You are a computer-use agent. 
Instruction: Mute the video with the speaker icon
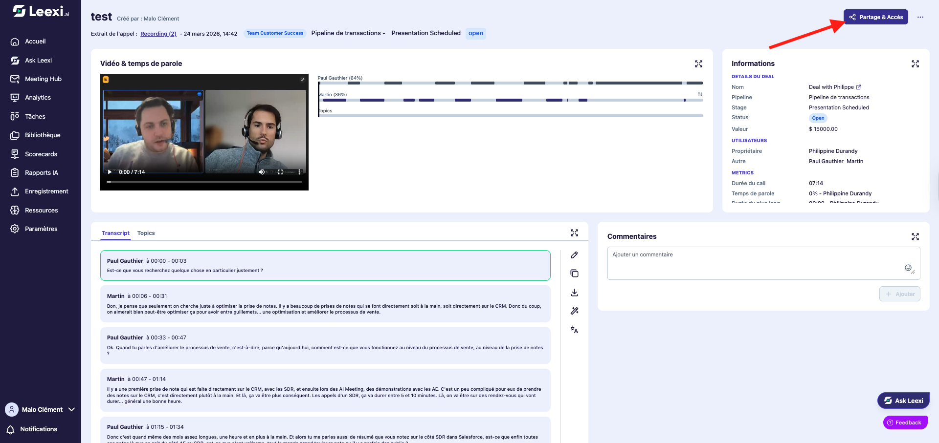[x=261, y=172]
